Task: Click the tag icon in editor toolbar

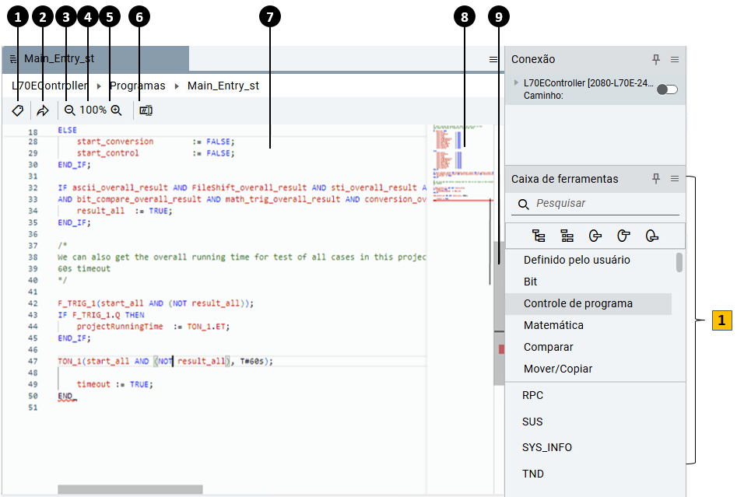Action: (x=17, y=110)
